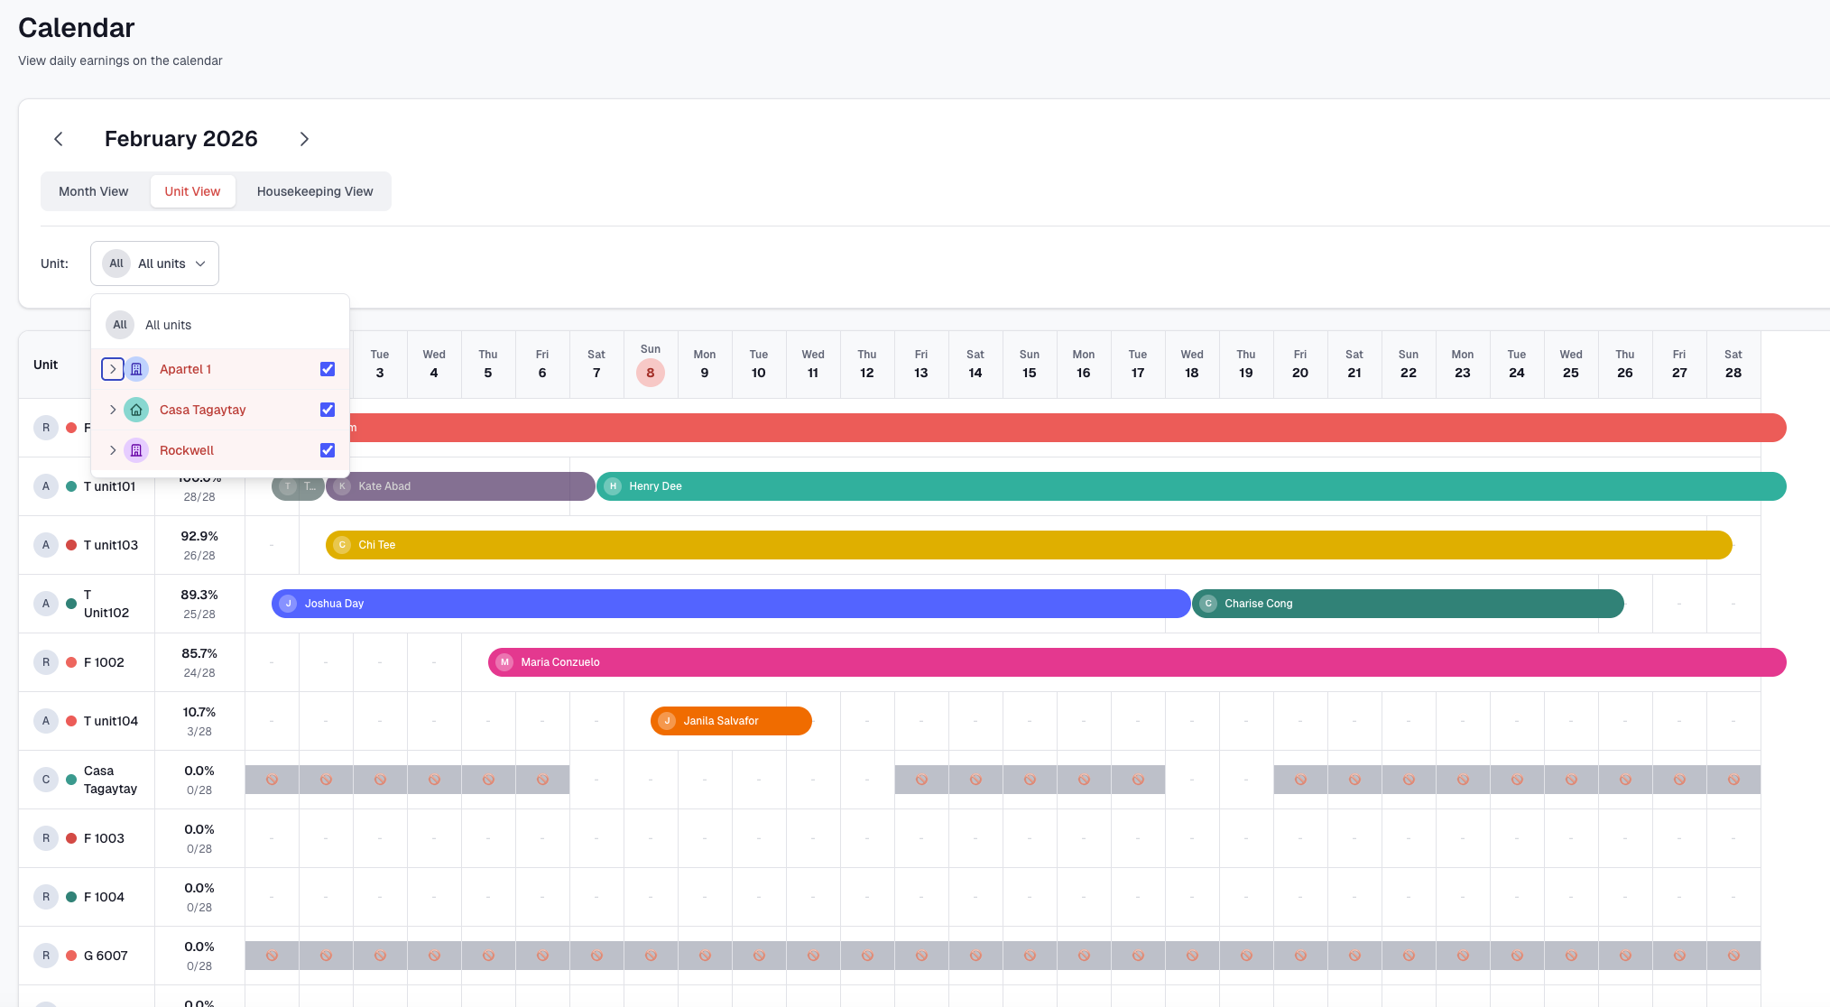Advance to the next month
1830x1007 pixels.
[303, 138]
